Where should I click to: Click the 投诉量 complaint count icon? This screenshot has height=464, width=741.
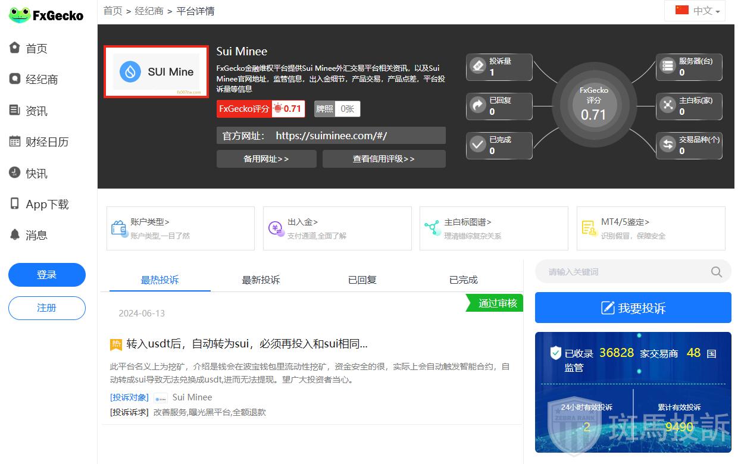478,66
